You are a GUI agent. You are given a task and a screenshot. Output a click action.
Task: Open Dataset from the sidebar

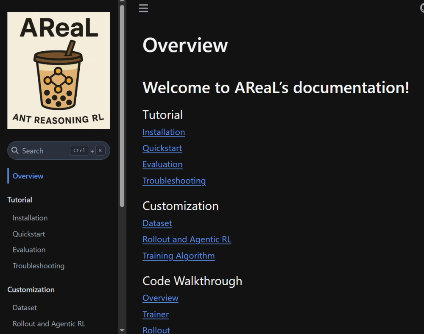pos(25,308)
